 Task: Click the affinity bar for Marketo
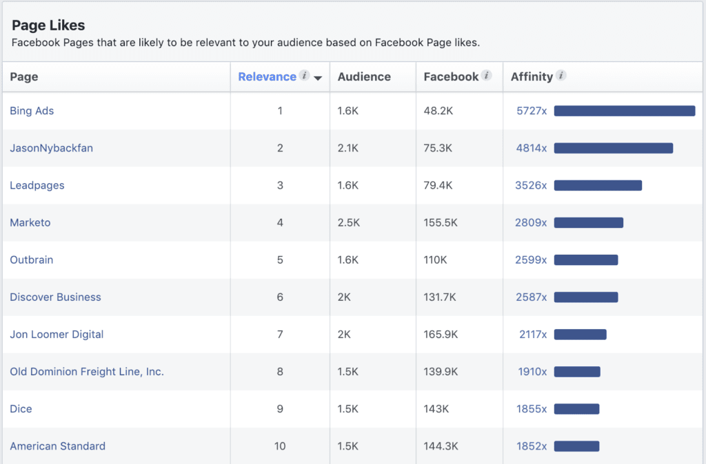pyautogui.click(x=589, y=222)
